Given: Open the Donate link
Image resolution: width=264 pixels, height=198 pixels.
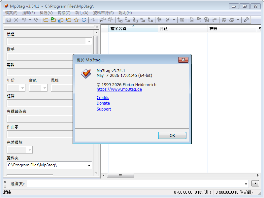Looking at the screenshot, I should click(103, 103).
